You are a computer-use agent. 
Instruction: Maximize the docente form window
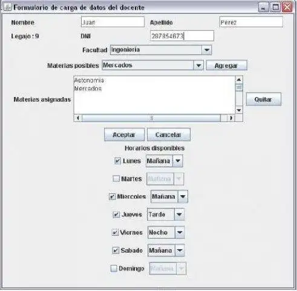tap(275, 7)
